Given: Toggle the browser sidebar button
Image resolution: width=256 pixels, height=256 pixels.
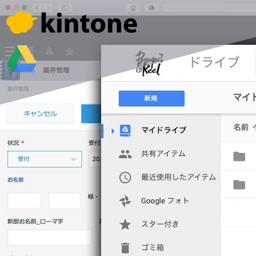Looking at the screenshot, I should click(65, 8).
